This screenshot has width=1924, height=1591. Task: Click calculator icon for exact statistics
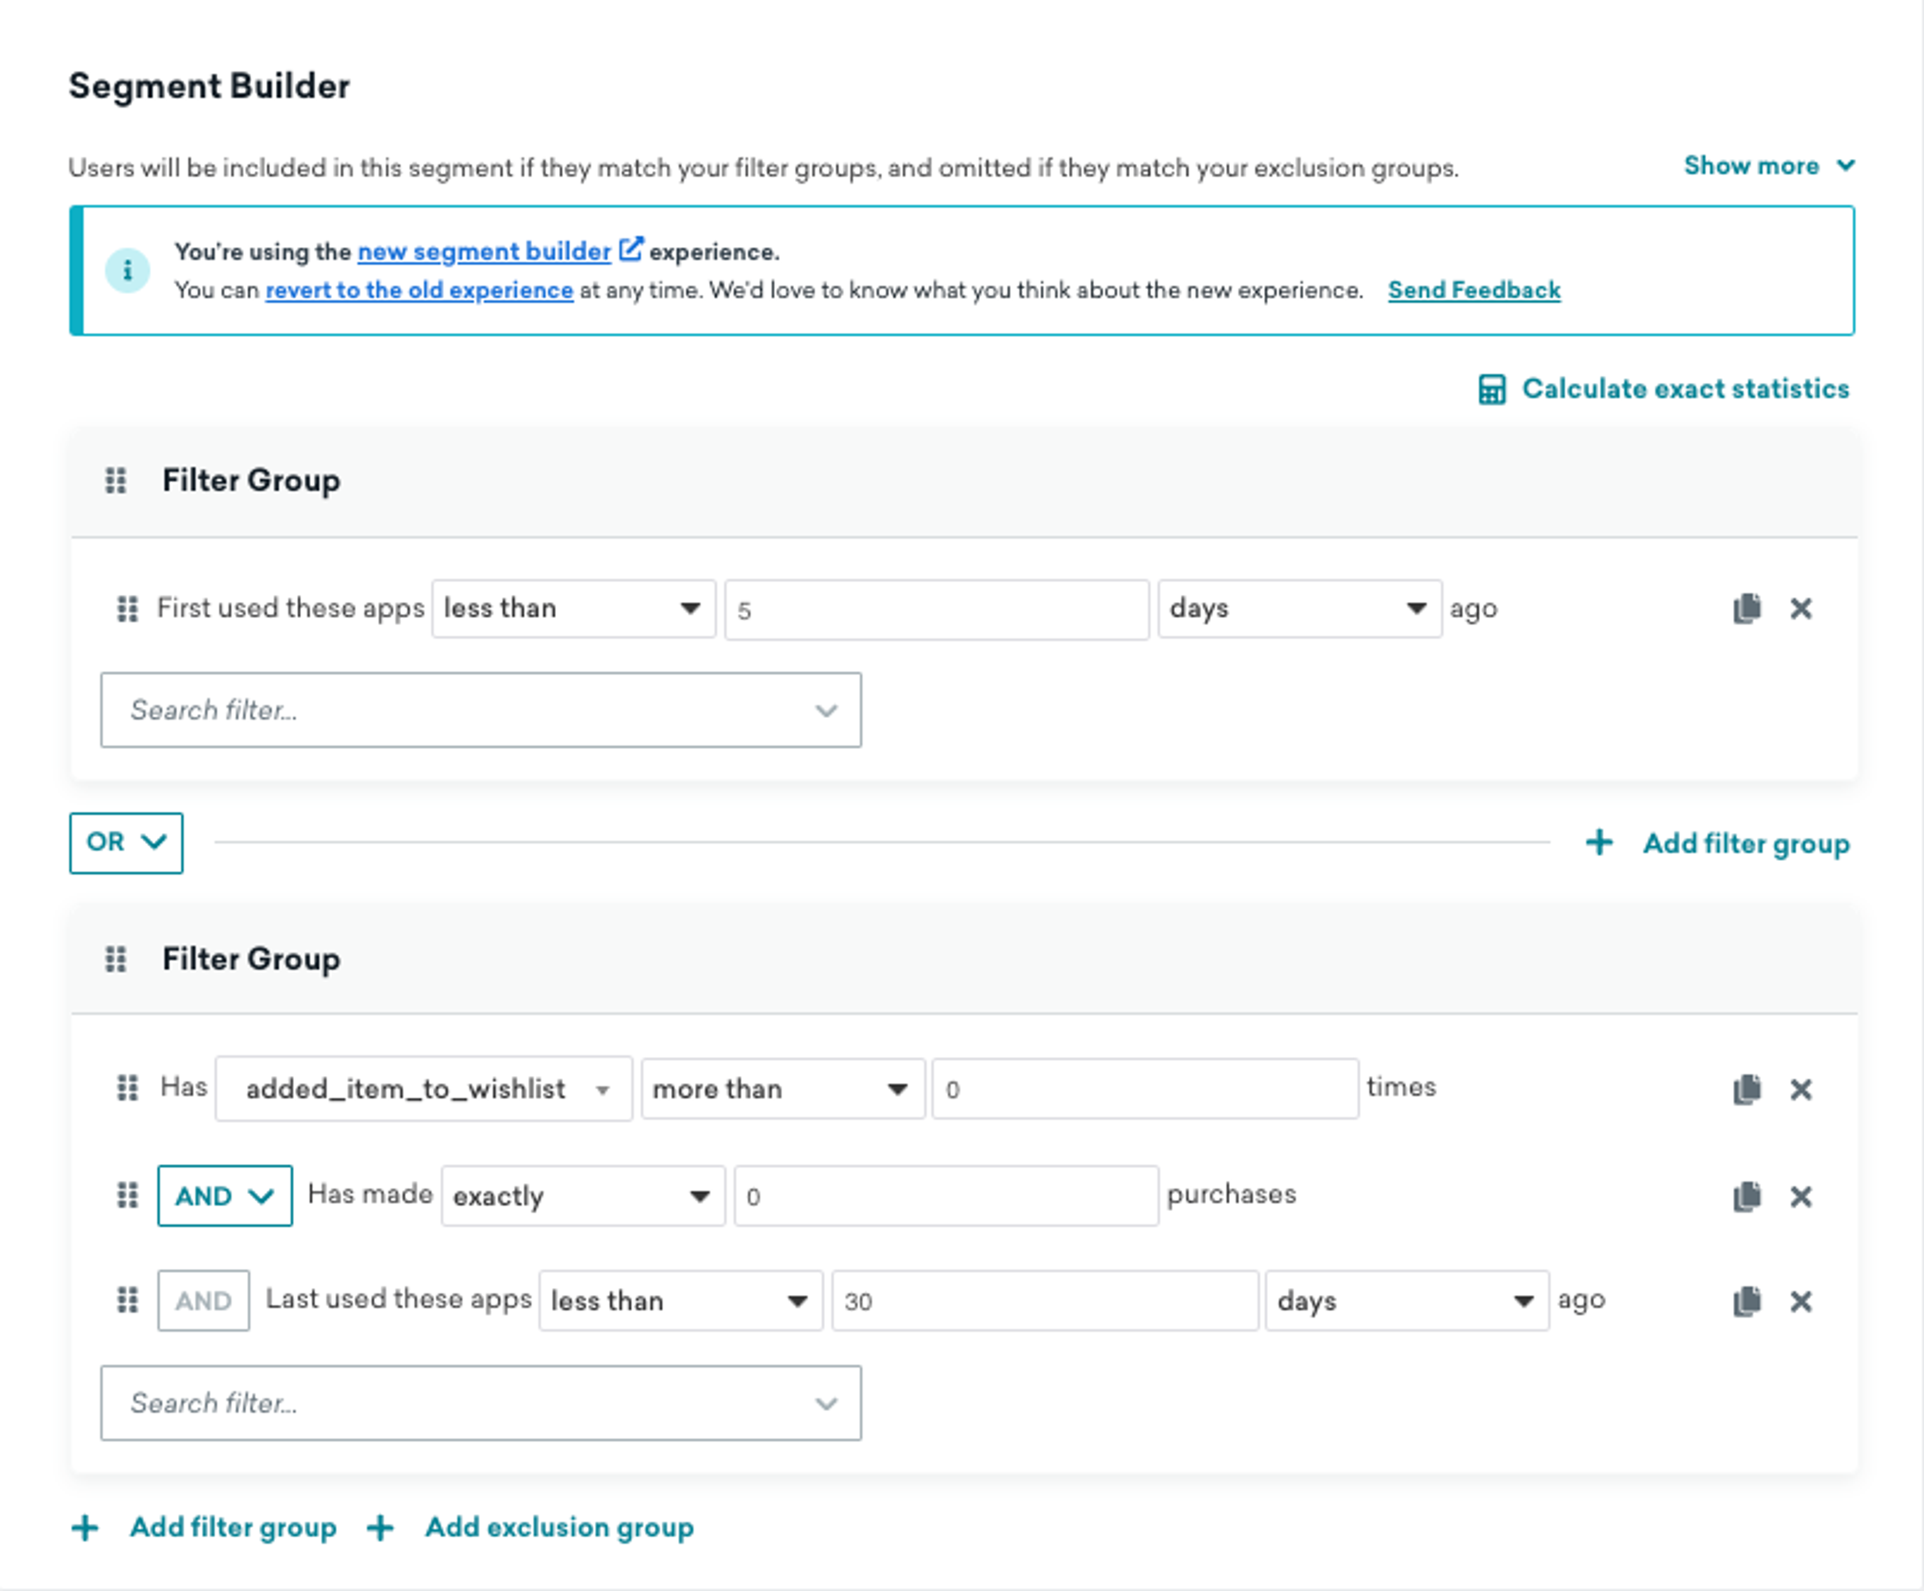(x=1492, y=388)
